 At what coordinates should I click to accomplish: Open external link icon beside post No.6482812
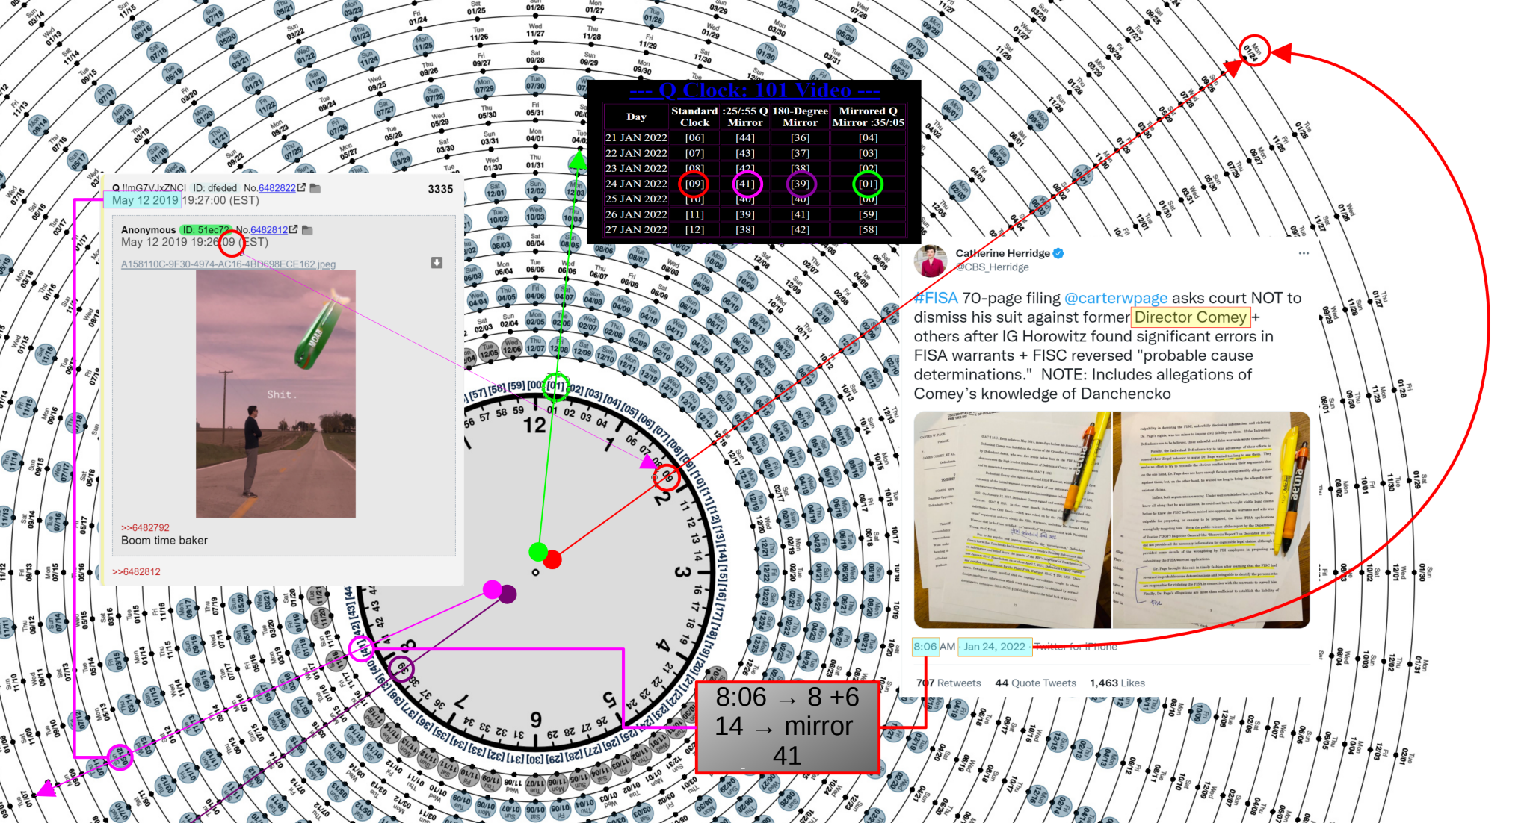[294, 230]
